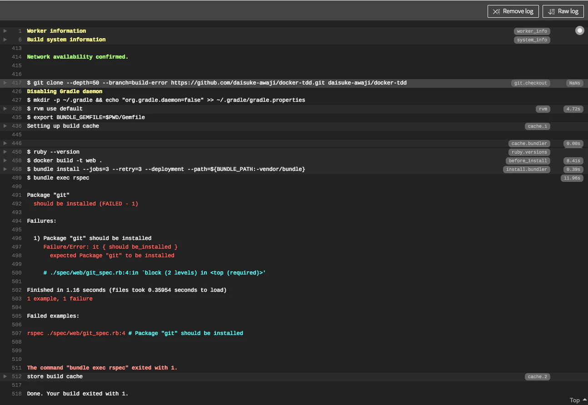Screen dimensions: 588x405
Task: Click the cache.2 tag
Action: pyautogui.click(x=538, y=377)
